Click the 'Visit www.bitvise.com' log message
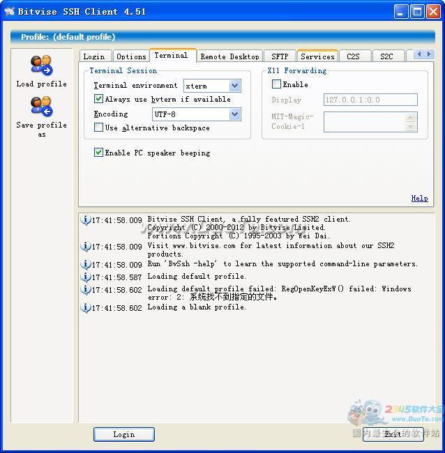Image resolution: width=445 pixels, height=453 pixels. click(271, 249)
